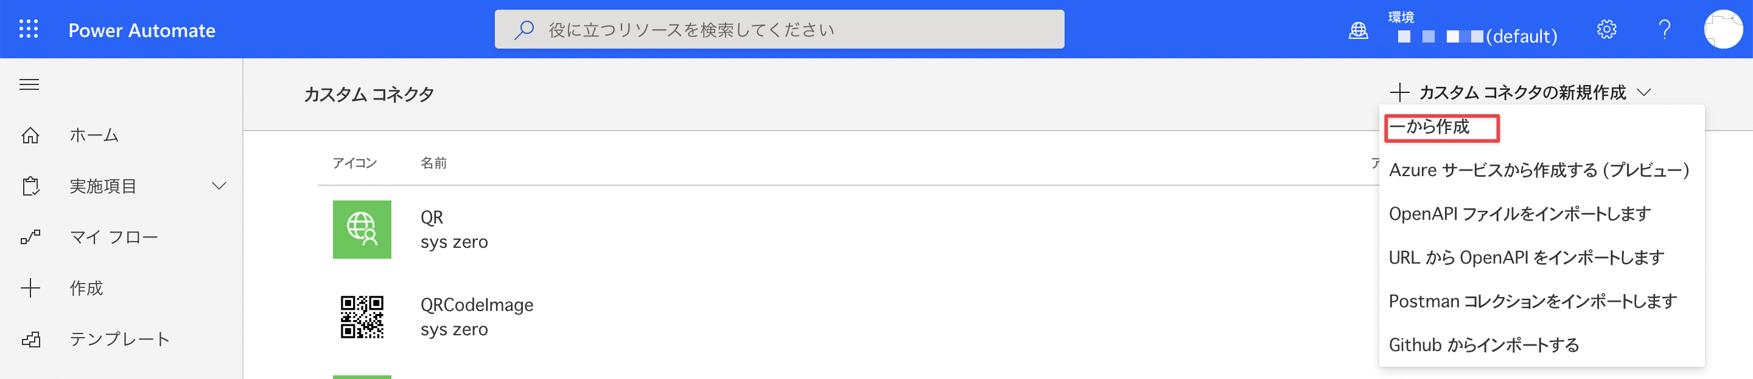Choose Azure サービスから作成する (プレビュー)
The width and height of the screenshot is (1753, 379).
pos(1539,170)
